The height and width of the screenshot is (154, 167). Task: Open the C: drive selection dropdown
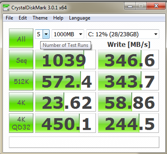[123, 34]
